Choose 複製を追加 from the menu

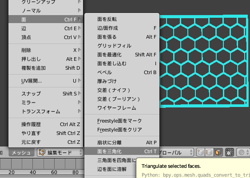pos(46,68)
